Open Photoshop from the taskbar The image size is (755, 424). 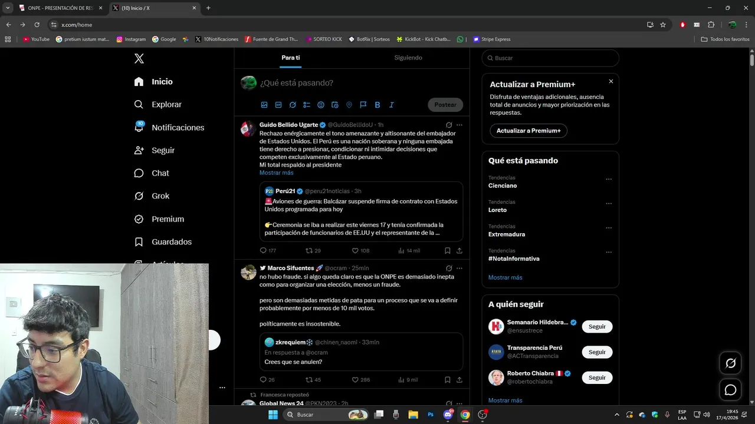(x=431, y=415)
